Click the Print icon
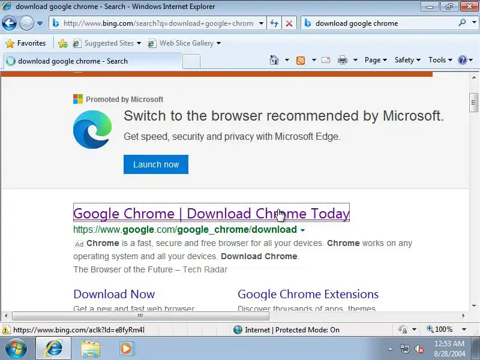Screen dimensions: 480x360 coord(342,61)
